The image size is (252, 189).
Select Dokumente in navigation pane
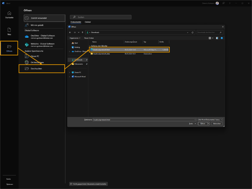[x=78, y=64]
